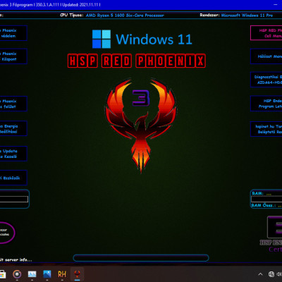The height and width of the screenshot is (282, 282).
Task: Open the Eszközök button
Action: click(x=13, y=178)
